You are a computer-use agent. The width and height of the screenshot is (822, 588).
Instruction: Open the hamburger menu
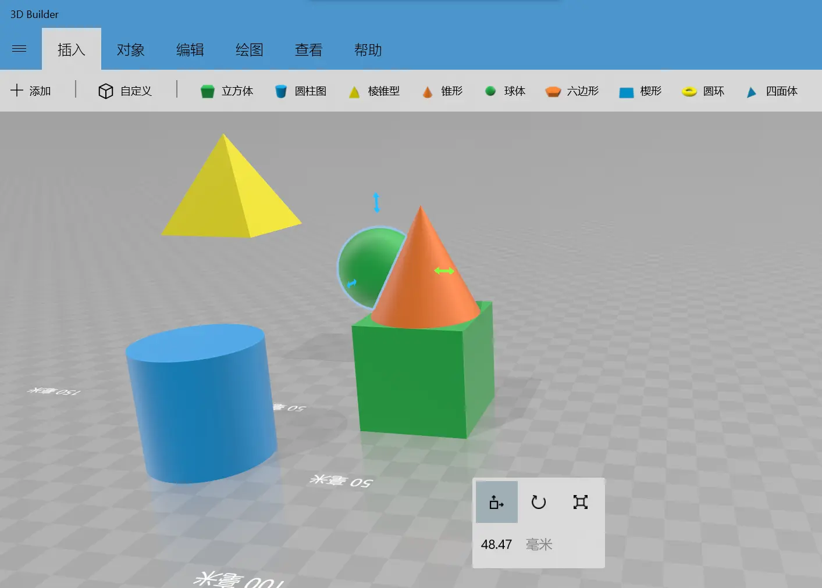coord(19,49)
